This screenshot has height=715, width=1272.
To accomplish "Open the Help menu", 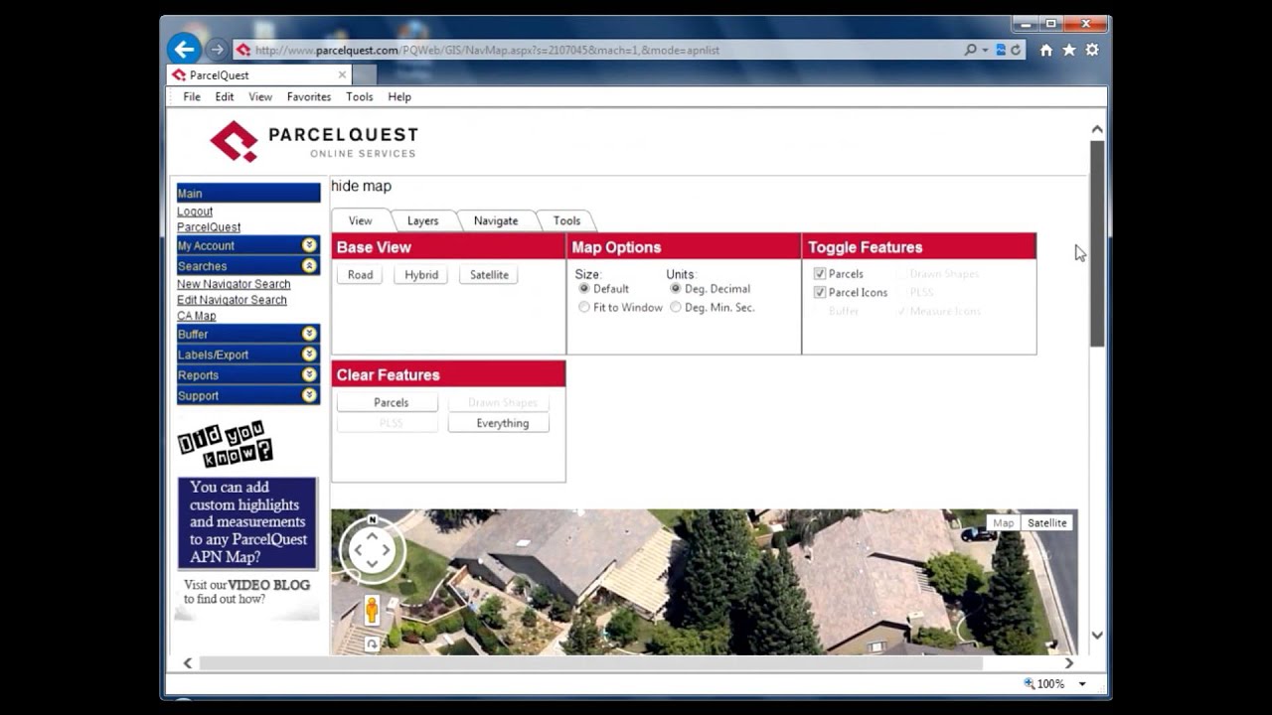I will pos(399,96).
